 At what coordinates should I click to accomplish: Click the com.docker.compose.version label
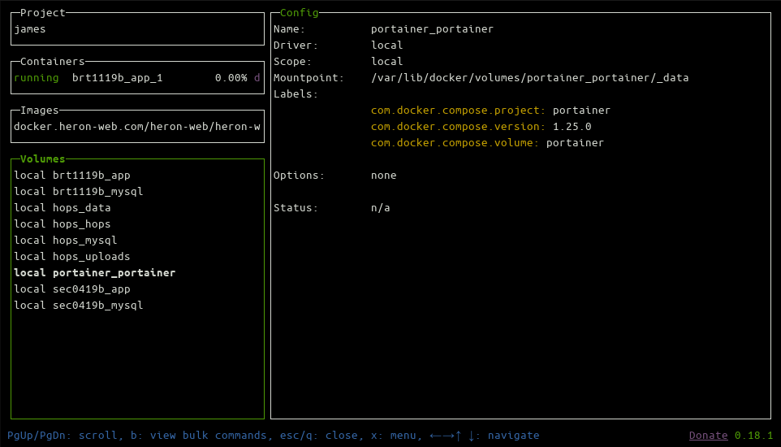[x=458, y=127]
